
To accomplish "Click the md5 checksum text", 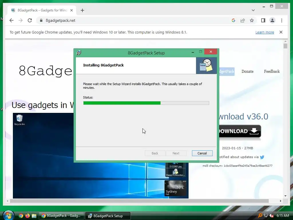I will 237,166.
